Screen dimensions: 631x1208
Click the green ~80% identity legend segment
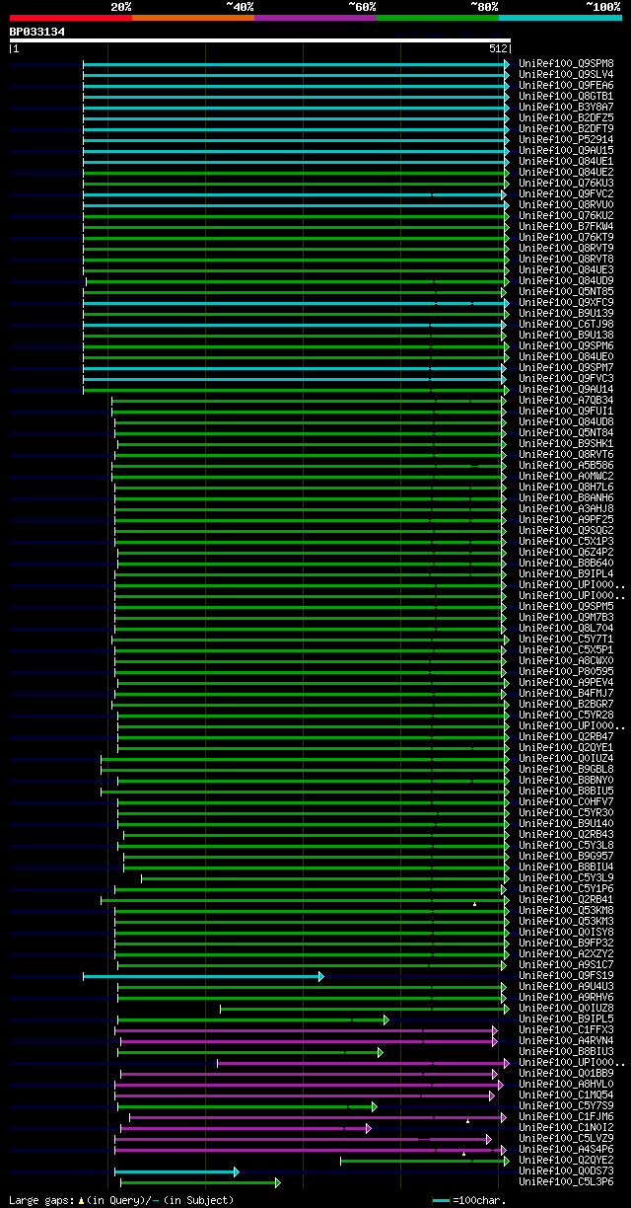(438, 18)
